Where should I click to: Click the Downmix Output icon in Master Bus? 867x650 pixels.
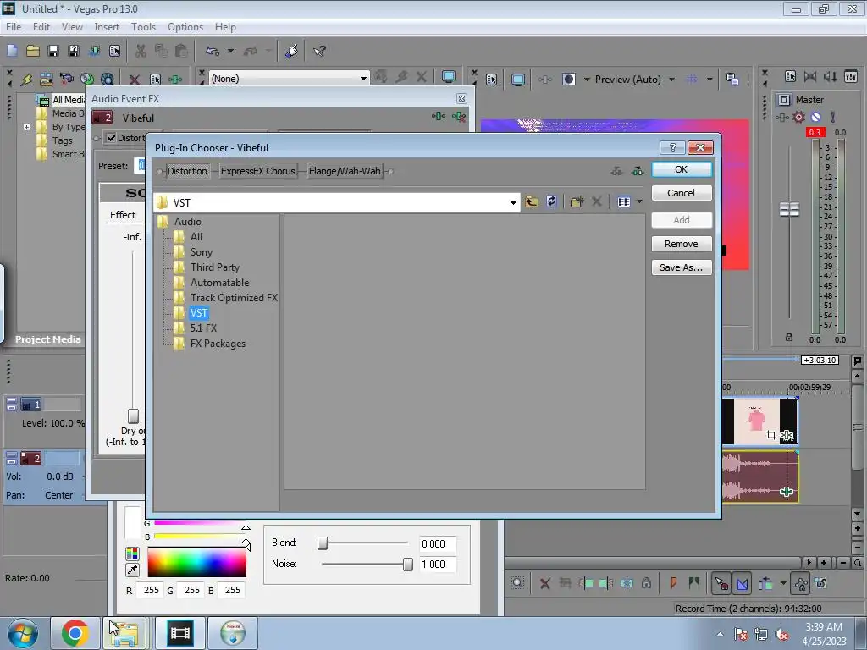[x=810, y=76]
